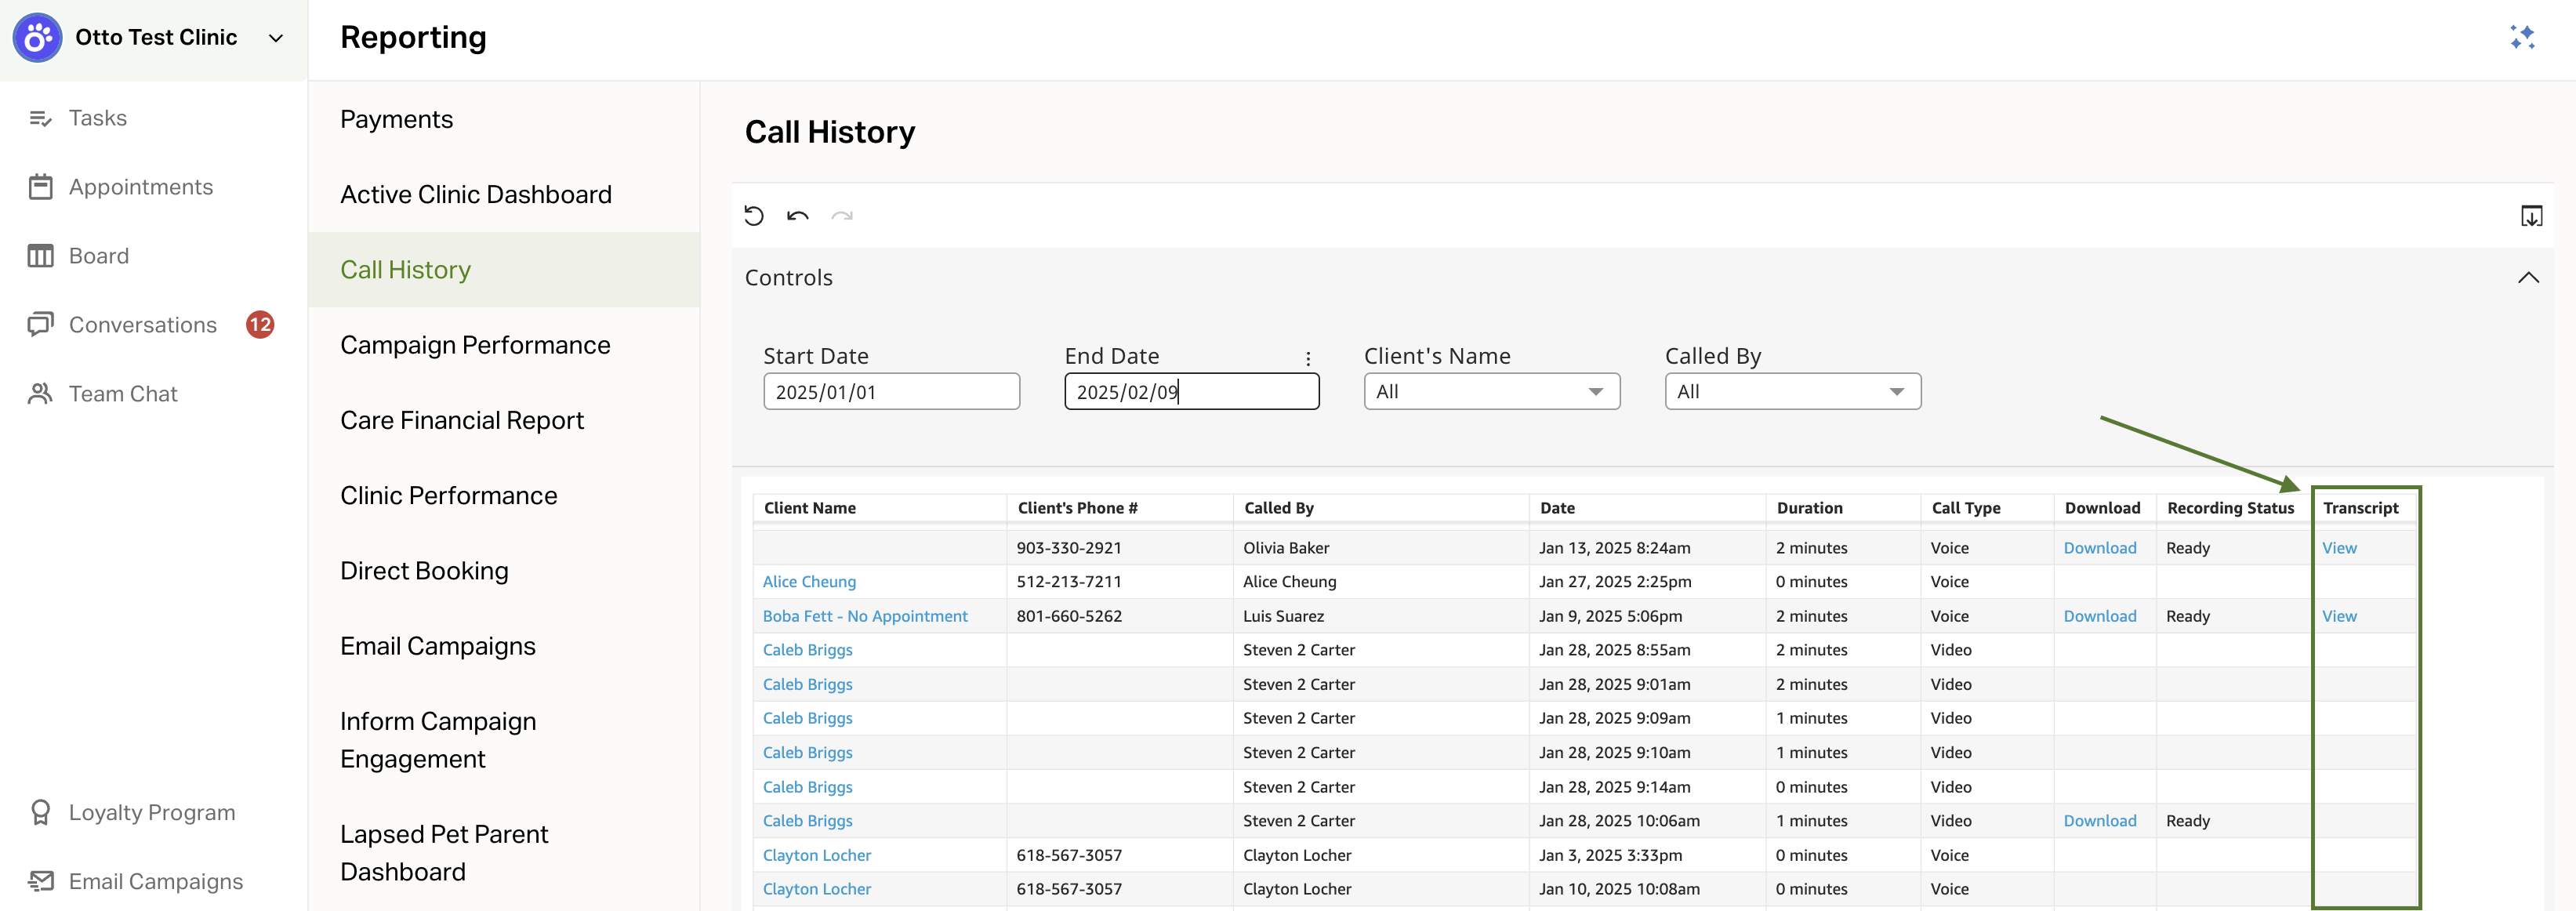Image resolution: width=2576 pixels, height=911 pixels.
Task: Open Tasks in the sidebar
Action: (x=98, y=118)
